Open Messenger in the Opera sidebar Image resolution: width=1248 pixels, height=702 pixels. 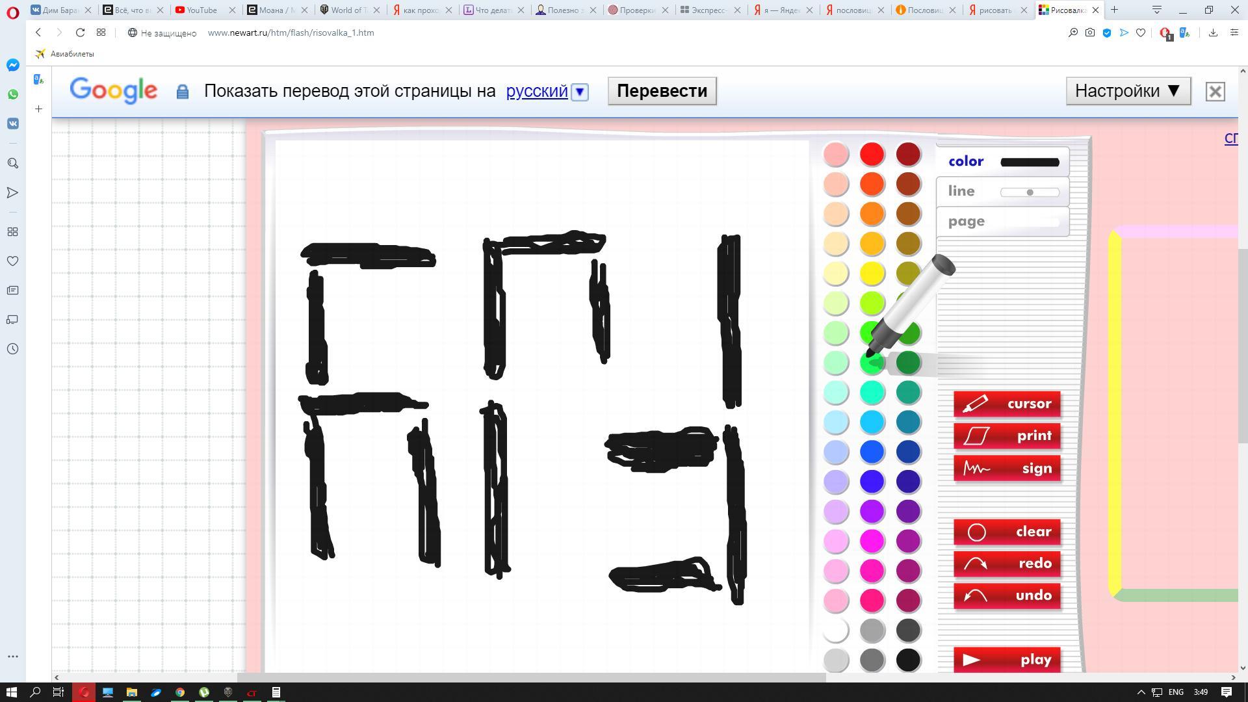13,65
